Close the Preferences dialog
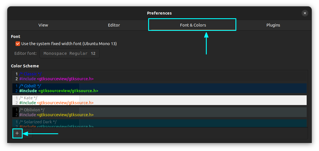 pos(305,13)
